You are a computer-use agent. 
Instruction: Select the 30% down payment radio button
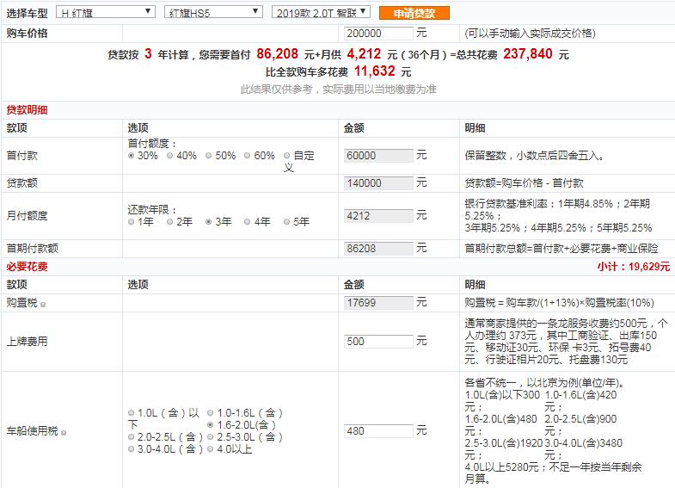tap(132, 156)
